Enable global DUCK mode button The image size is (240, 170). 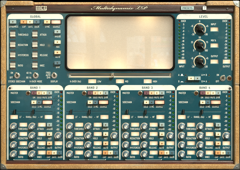tap(37, 22)
